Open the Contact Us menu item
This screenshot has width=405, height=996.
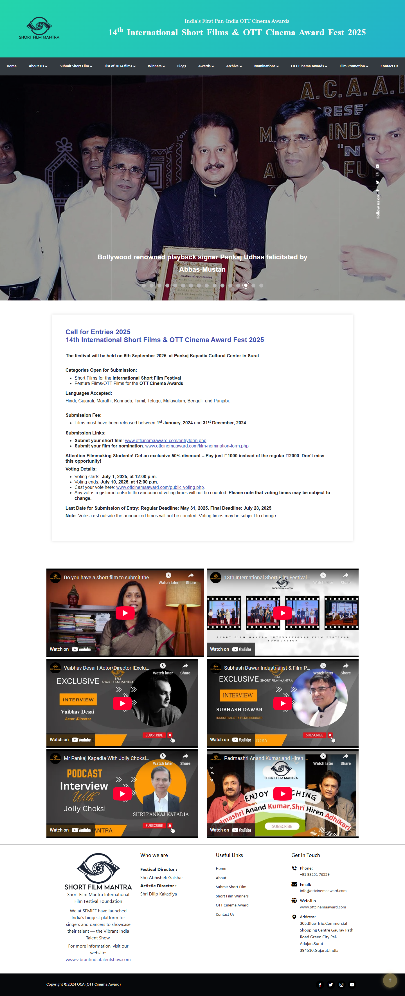pos(389,66)
